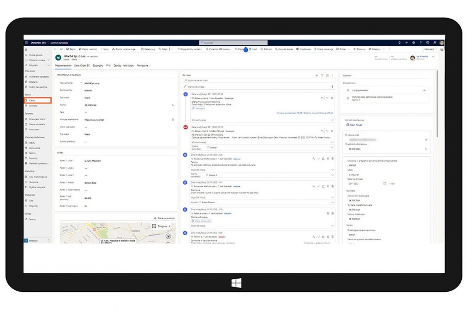Click the plus icon on the timeline header

point(317,75)
